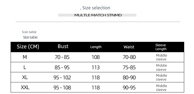
Task: Click the waist value 70-80
Action: (x=129, y=57)
